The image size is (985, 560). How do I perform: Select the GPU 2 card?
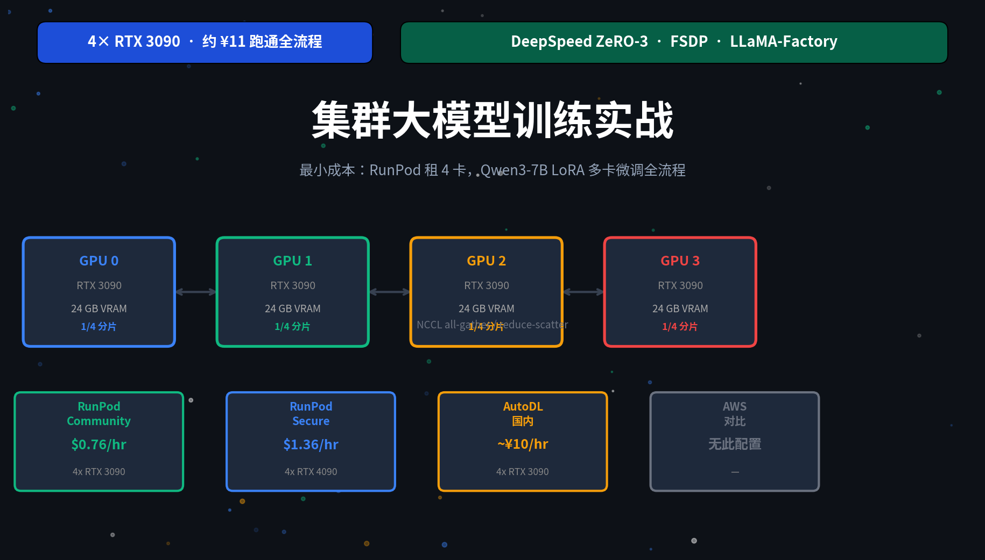coord(487,292)
